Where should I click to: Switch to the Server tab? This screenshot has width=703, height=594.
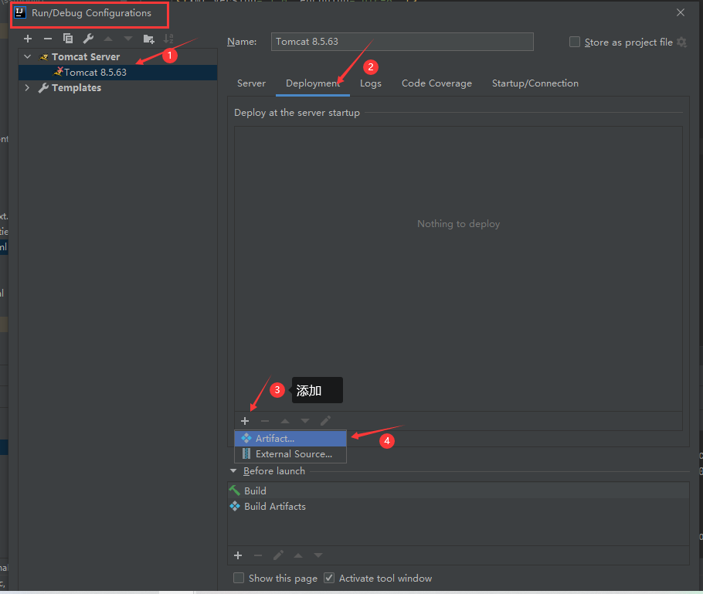click(x=251, y=83)
